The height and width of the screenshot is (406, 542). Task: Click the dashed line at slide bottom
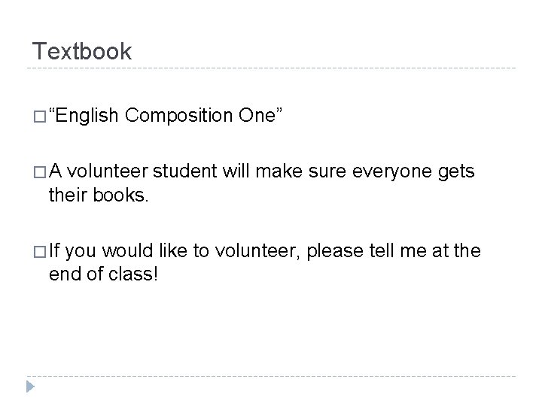point(271,375)
